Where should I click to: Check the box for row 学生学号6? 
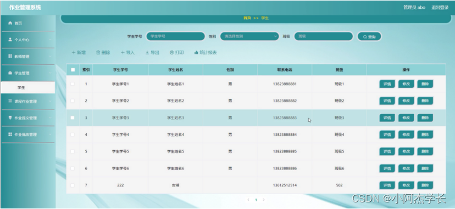point(73,168)
